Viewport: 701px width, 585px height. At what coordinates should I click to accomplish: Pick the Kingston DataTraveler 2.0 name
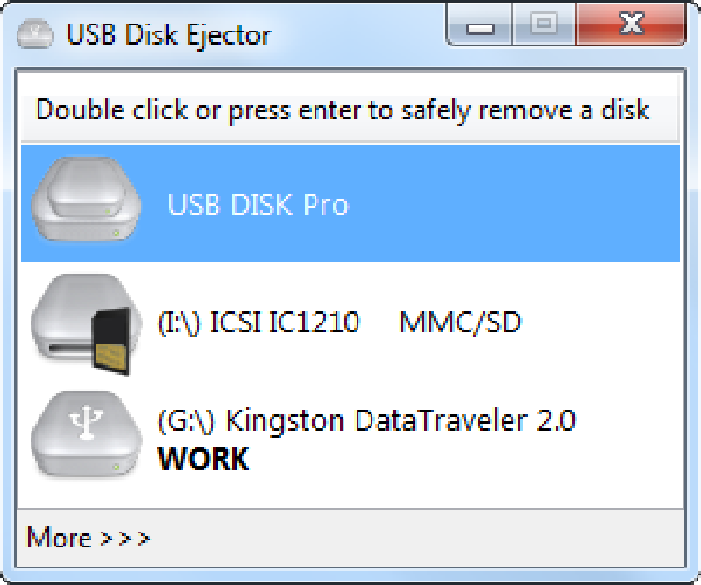click(x=400, y=421)
